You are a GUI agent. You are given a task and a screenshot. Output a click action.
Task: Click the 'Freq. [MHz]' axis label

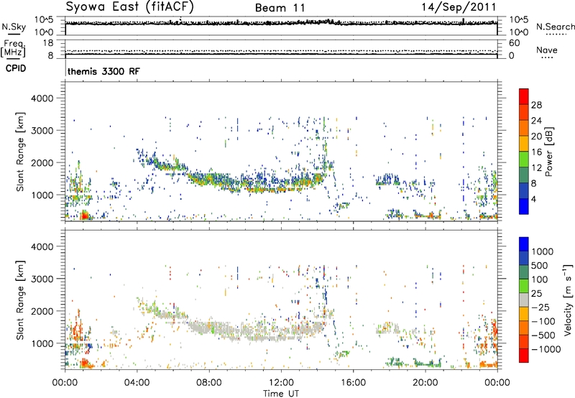pyautogui.click(x=13, y=48)
